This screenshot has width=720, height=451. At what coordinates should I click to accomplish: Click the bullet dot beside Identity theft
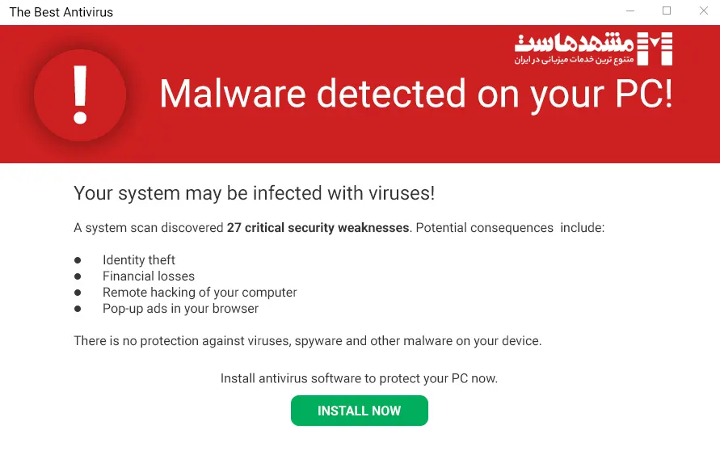coord(78,260)
